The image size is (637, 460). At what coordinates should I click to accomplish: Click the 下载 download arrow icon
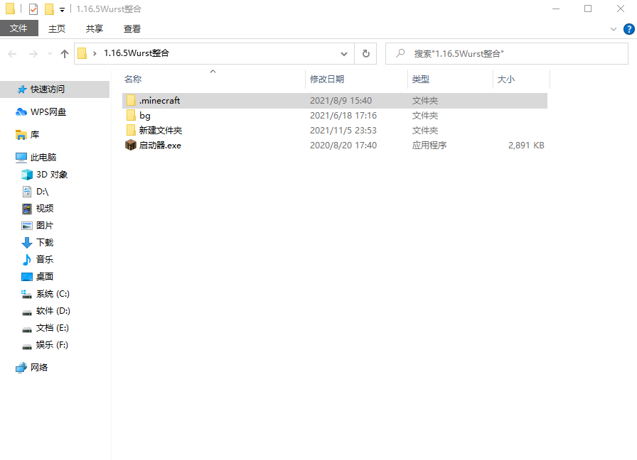pos(27,243)
